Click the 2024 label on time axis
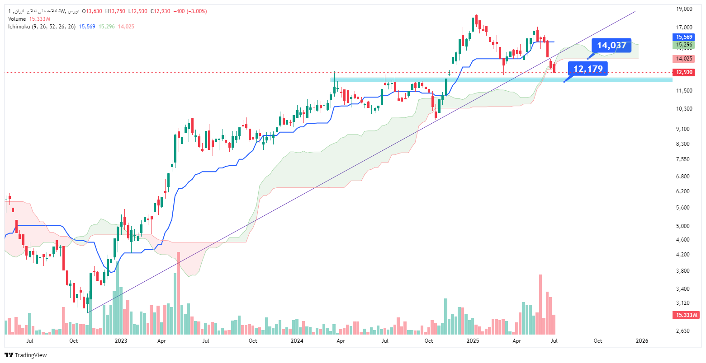706x363 pixels. pyautogui.click(x=296, y=341)
